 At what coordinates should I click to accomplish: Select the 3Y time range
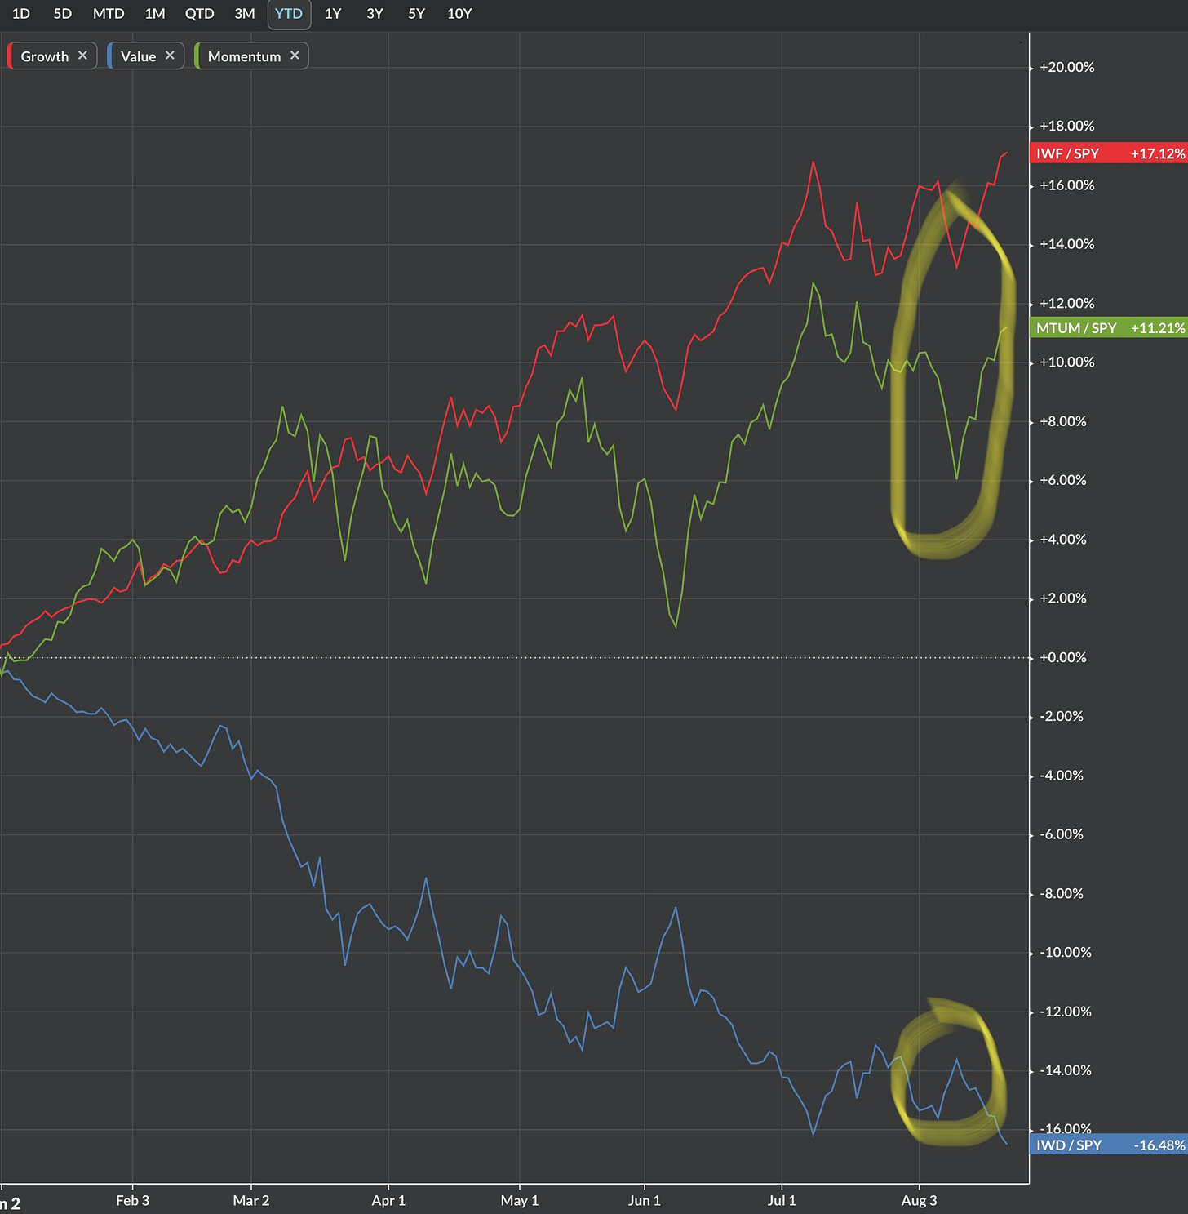pyautogui.click(x=375, y=14)
